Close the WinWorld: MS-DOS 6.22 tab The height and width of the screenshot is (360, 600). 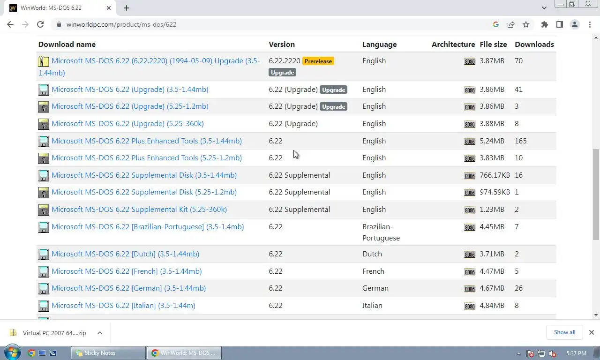tap(109, 8)
